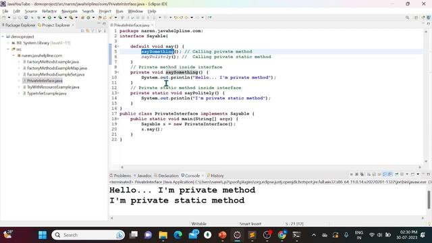Click the Console vertical scrollbar thumb

429,199
